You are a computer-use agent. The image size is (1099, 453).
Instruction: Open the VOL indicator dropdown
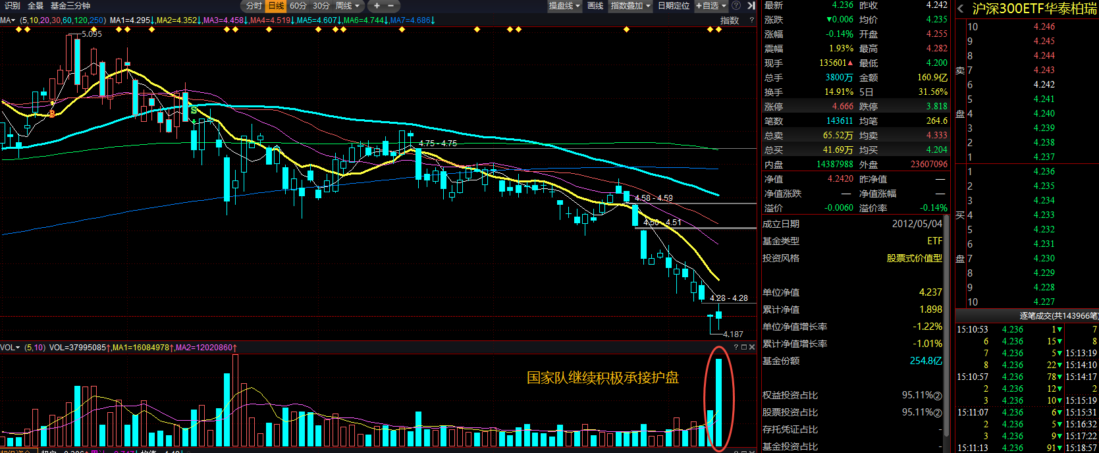(x=10, y=347)
